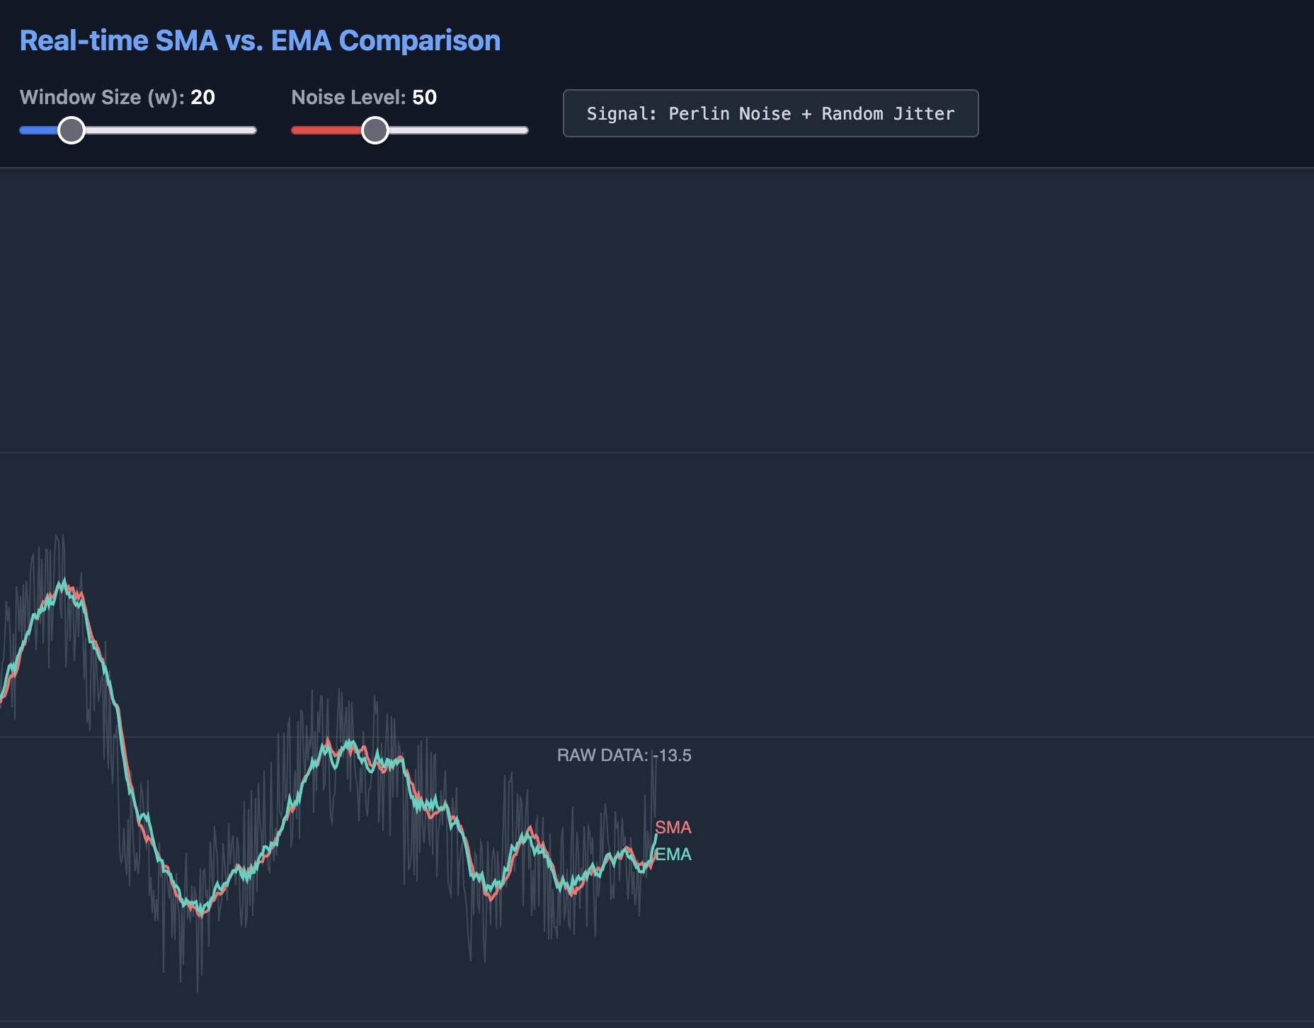
Task: Click the red SMA label on the chart
Action: 673,827
